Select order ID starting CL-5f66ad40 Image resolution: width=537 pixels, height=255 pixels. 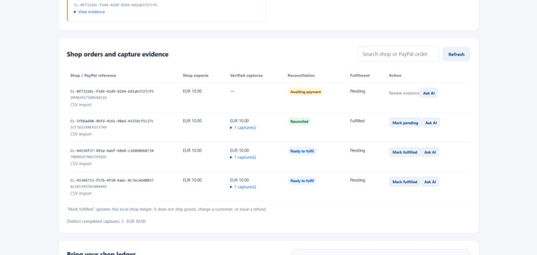pos(112,121)
